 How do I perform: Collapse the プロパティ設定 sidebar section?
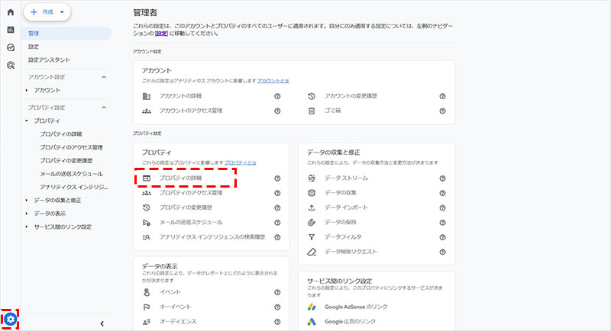103,108
